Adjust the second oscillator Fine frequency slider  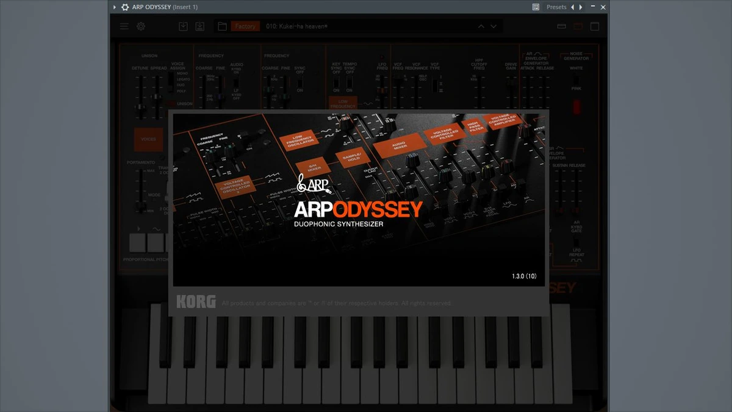[285, 92]
